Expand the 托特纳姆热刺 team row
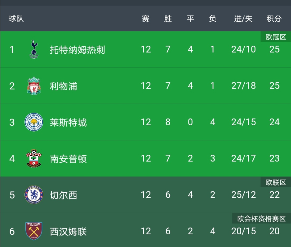 click(x=77, y=49)
